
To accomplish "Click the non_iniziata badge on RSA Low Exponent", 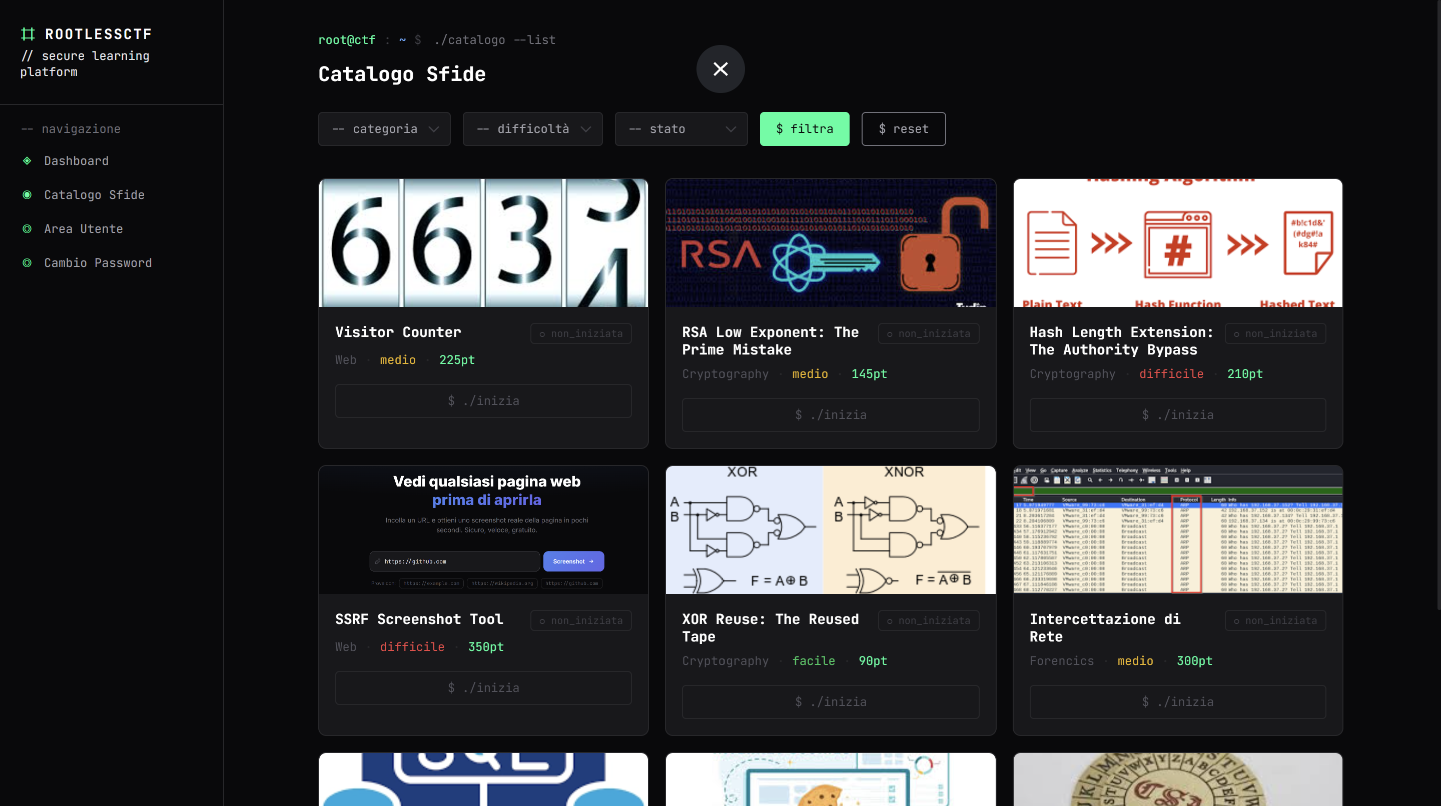I will [x=929, y=333].
